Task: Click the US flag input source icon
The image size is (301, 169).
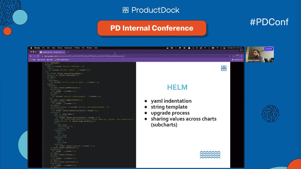Action: coord(201,48)
